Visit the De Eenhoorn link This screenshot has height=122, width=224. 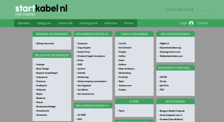(x=125, y=48)
